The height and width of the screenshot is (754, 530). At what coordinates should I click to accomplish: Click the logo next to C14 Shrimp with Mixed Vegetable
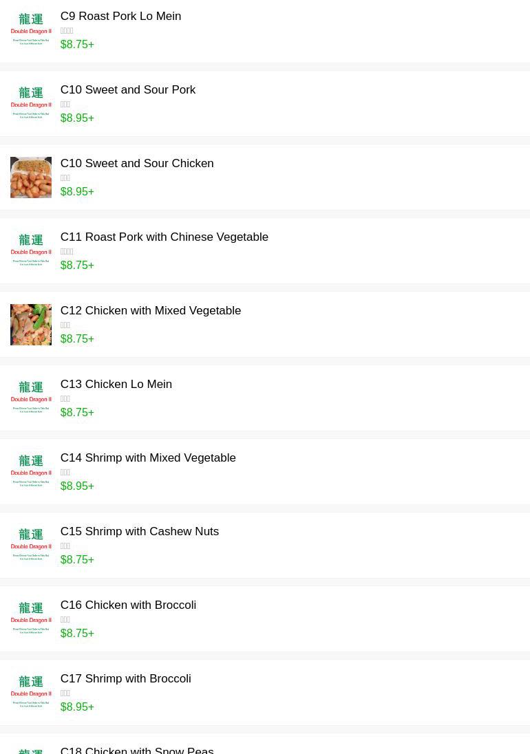(x=31, y=472)
